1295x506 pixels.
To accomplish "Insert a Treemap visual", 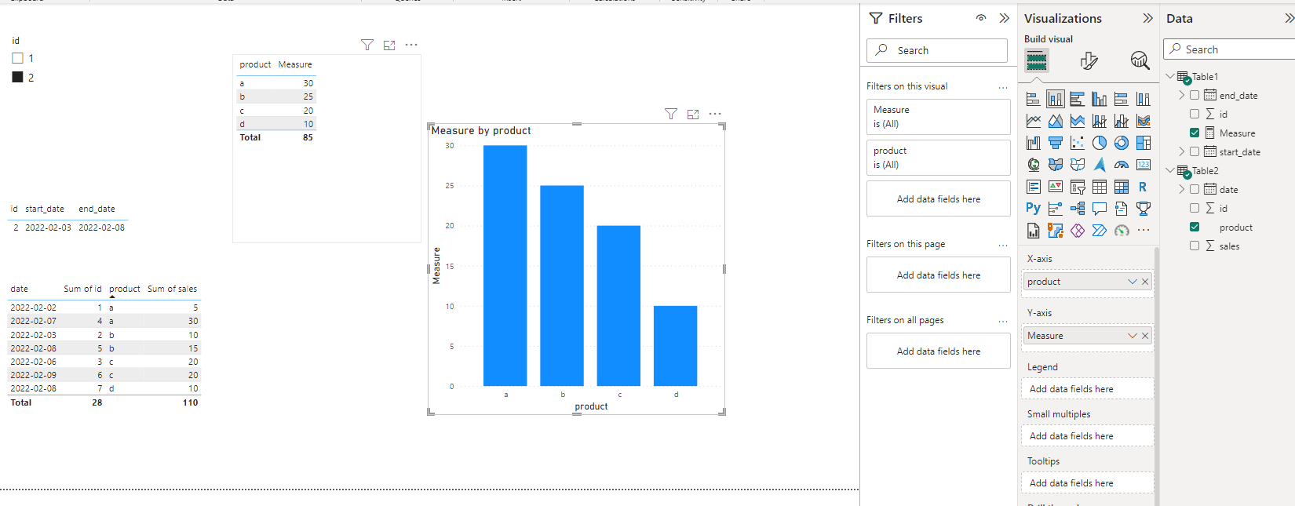I will 1144,143.
